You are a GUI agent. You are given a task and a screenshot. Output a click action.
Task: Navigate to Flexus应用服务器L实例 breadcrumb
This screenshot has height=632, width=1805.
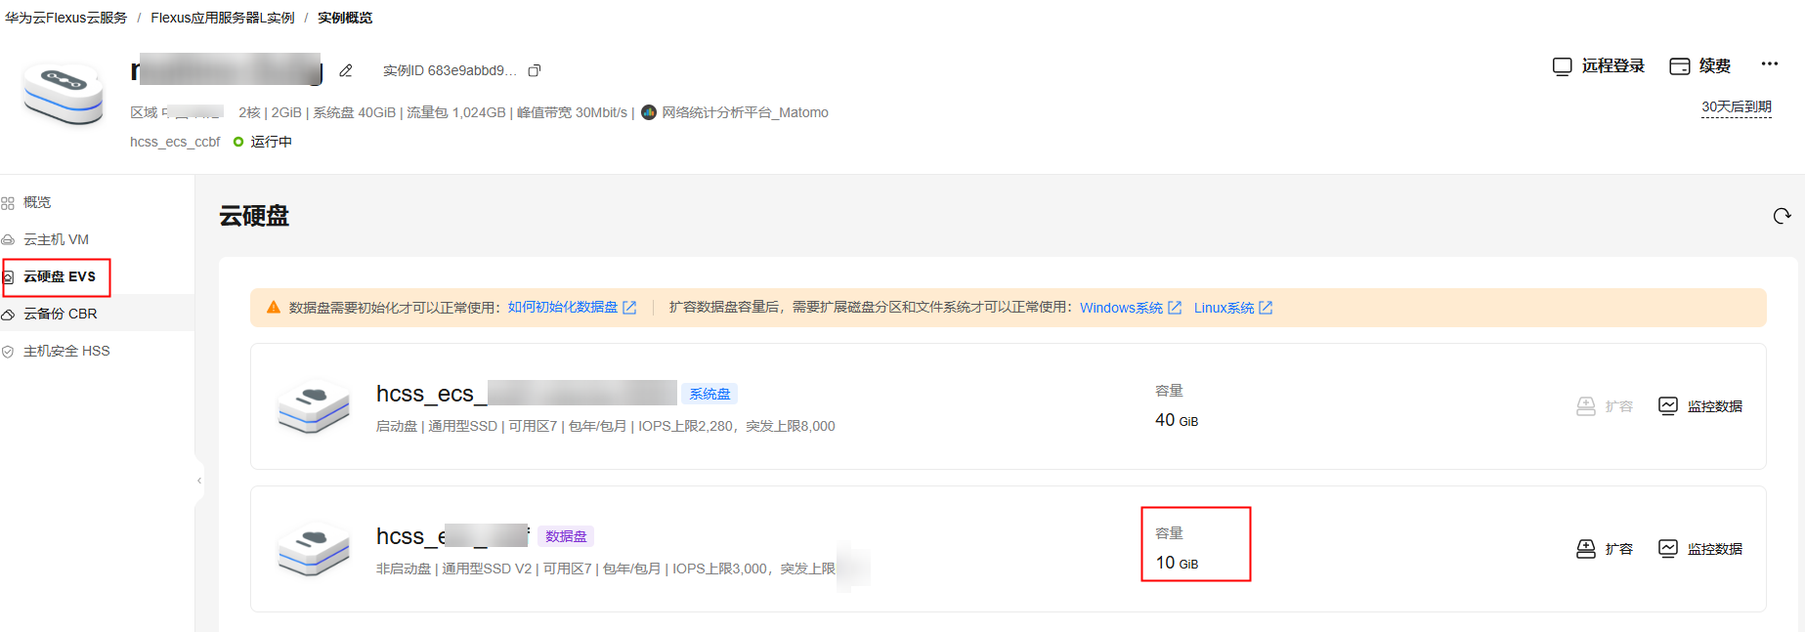[223, 18]
